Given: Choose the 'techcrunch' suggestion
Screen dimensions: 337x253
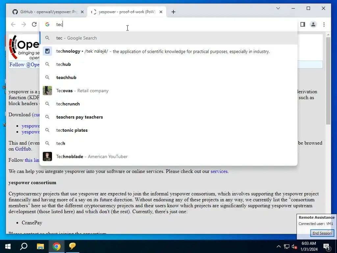Looking at the screenshot, I should (168, 104).
